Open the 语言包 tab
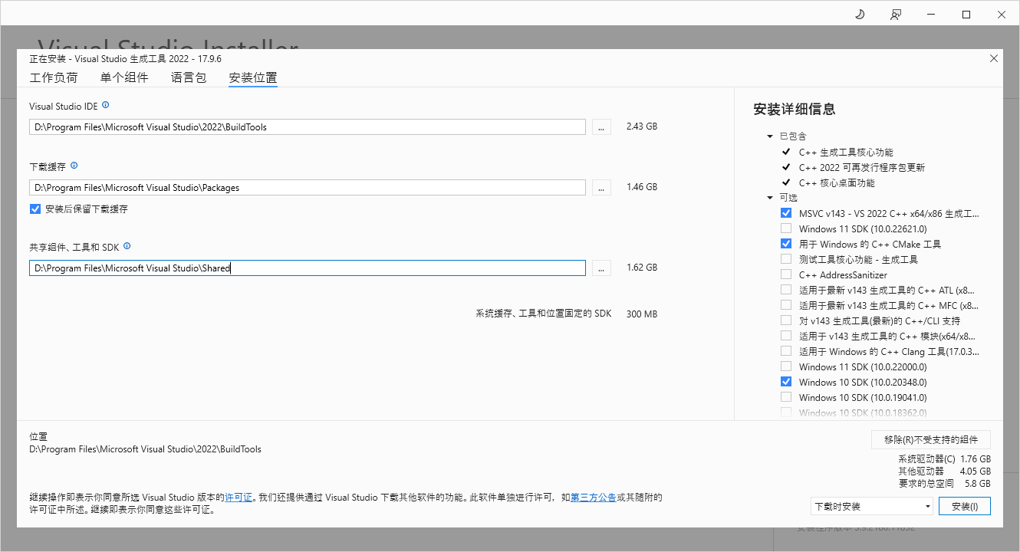 [189, 77]
